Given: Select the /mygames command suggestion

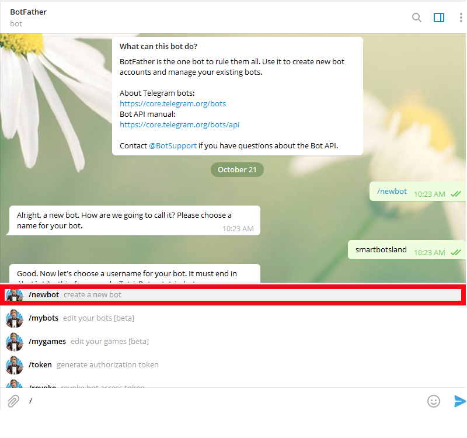Looking at the screenshot, I should pyautogui.click(x=88, y=341).
